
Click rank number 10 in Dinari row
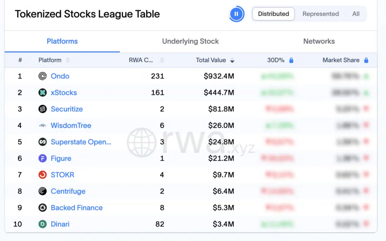[x=17, y=224]
